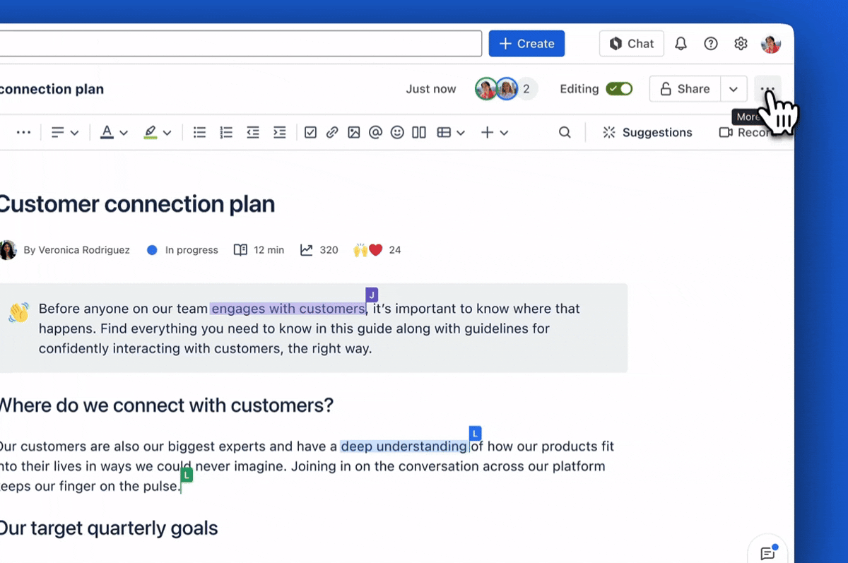Disable the Editing toggle
The width and height of the screenshot is (848, 563).
[619, 89]
